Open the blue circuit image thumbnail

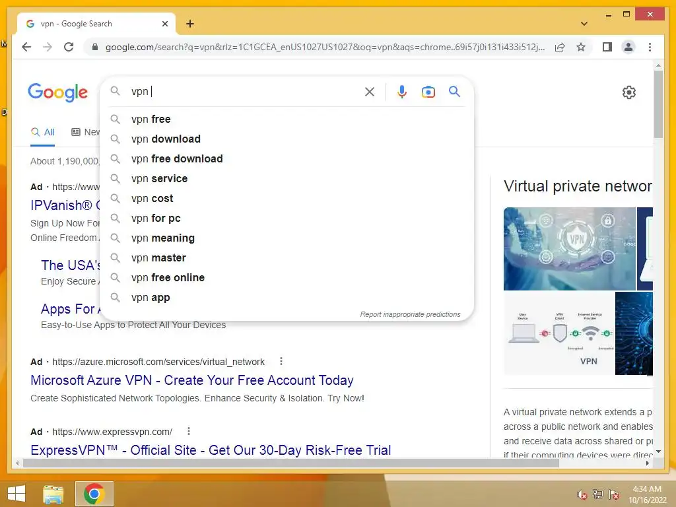click(634, 333)
